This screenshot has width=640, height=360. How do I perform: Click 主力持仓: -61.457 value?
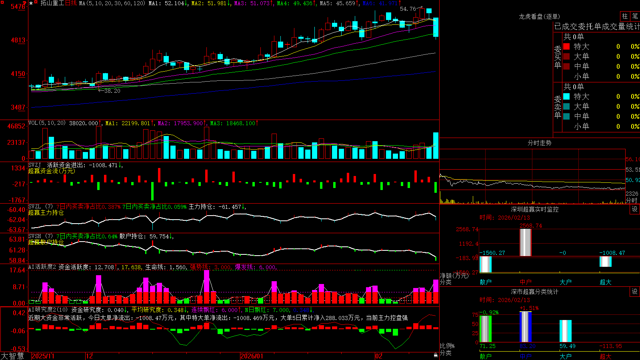tap(217, 207)
